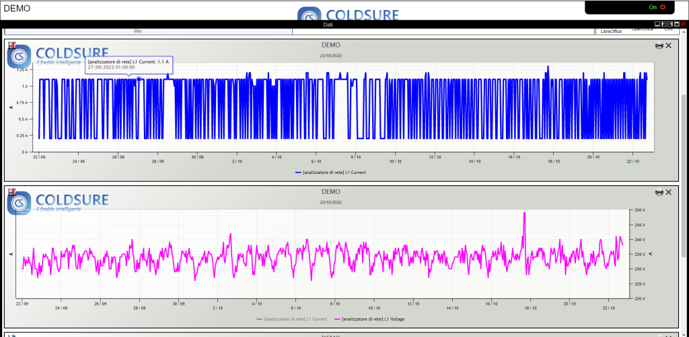Screen dimensions: 689x337
Task: Dock the Dati window to the right
Action: pyautogui.click(x=670, y=25)
